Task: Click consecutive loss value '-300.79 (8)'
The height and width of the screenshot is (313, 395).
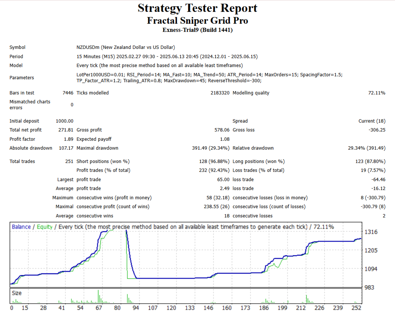Action: coord(373,207)
